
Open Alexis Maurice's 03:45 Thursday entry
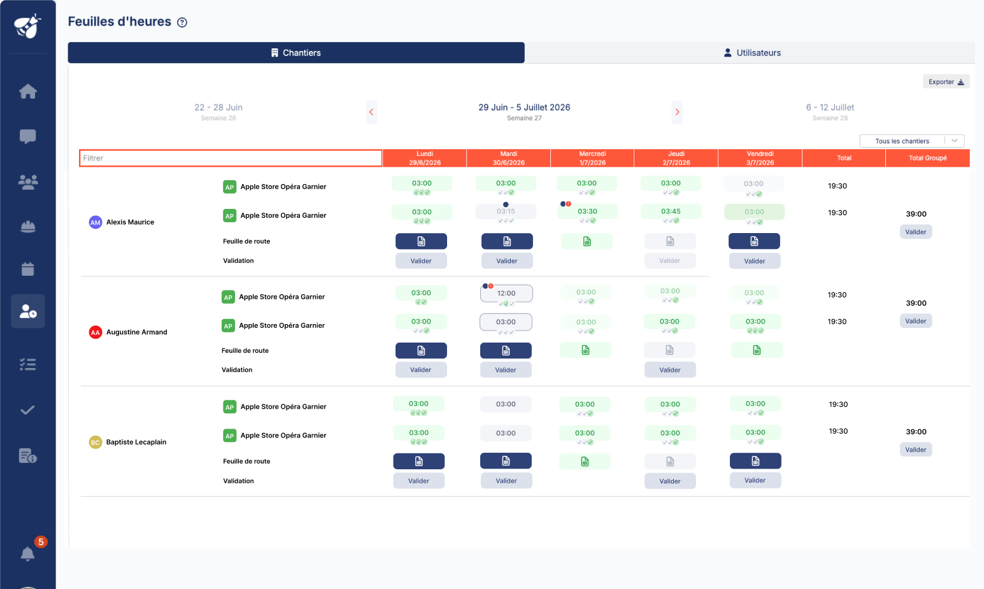(671, 211)
